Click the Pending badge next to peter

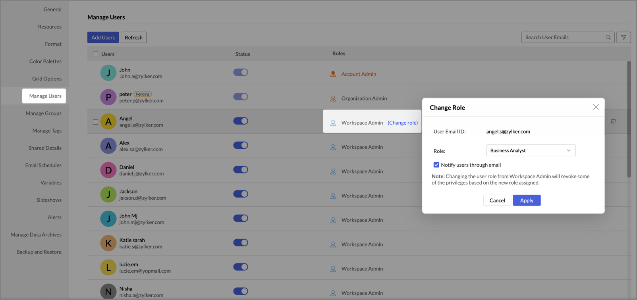[x=143, y=94]
